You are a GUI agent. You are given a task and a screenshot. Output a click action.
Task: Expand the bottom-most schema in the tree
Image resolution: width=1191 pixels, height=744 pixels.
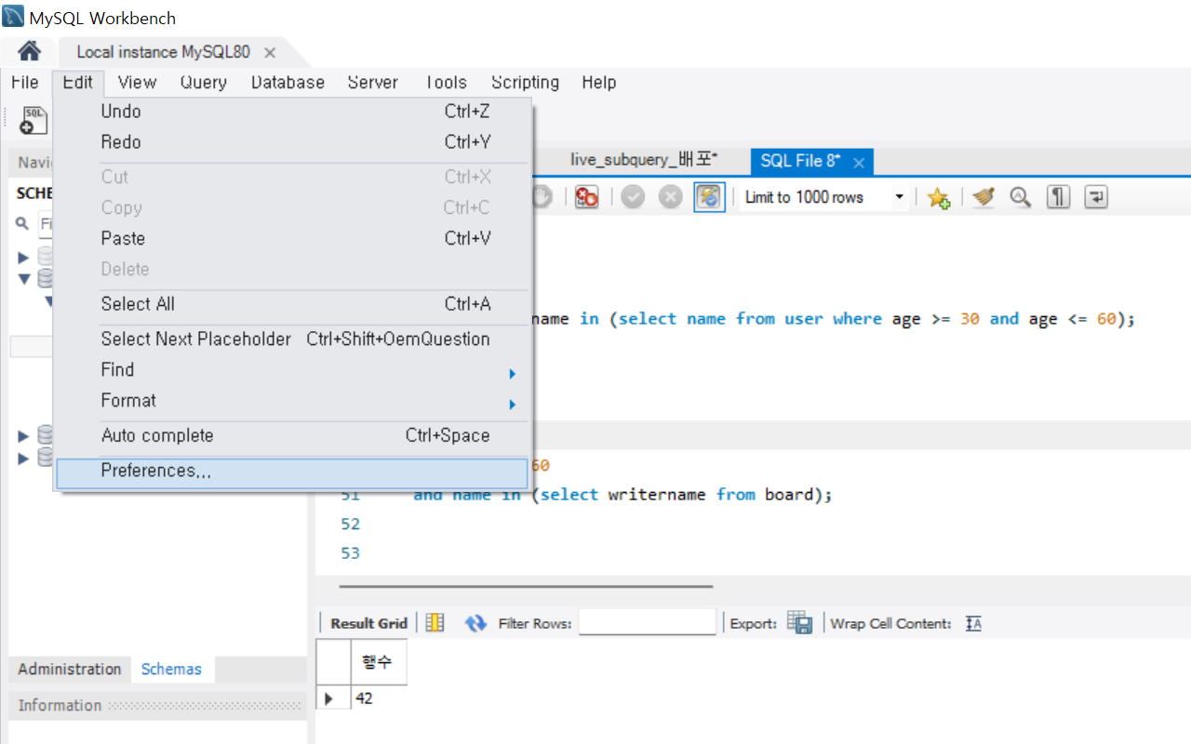pyautogui.click(x=24, y=458)
